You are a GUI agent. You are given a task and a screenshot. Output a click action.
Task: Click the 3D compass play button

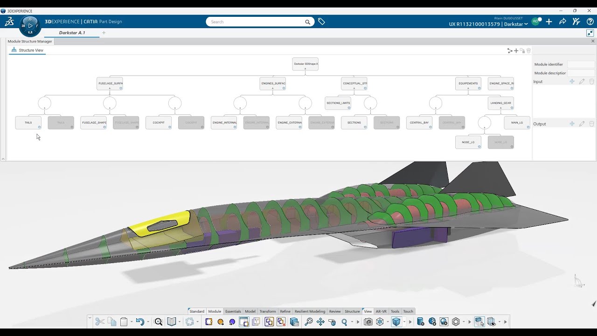30,26
